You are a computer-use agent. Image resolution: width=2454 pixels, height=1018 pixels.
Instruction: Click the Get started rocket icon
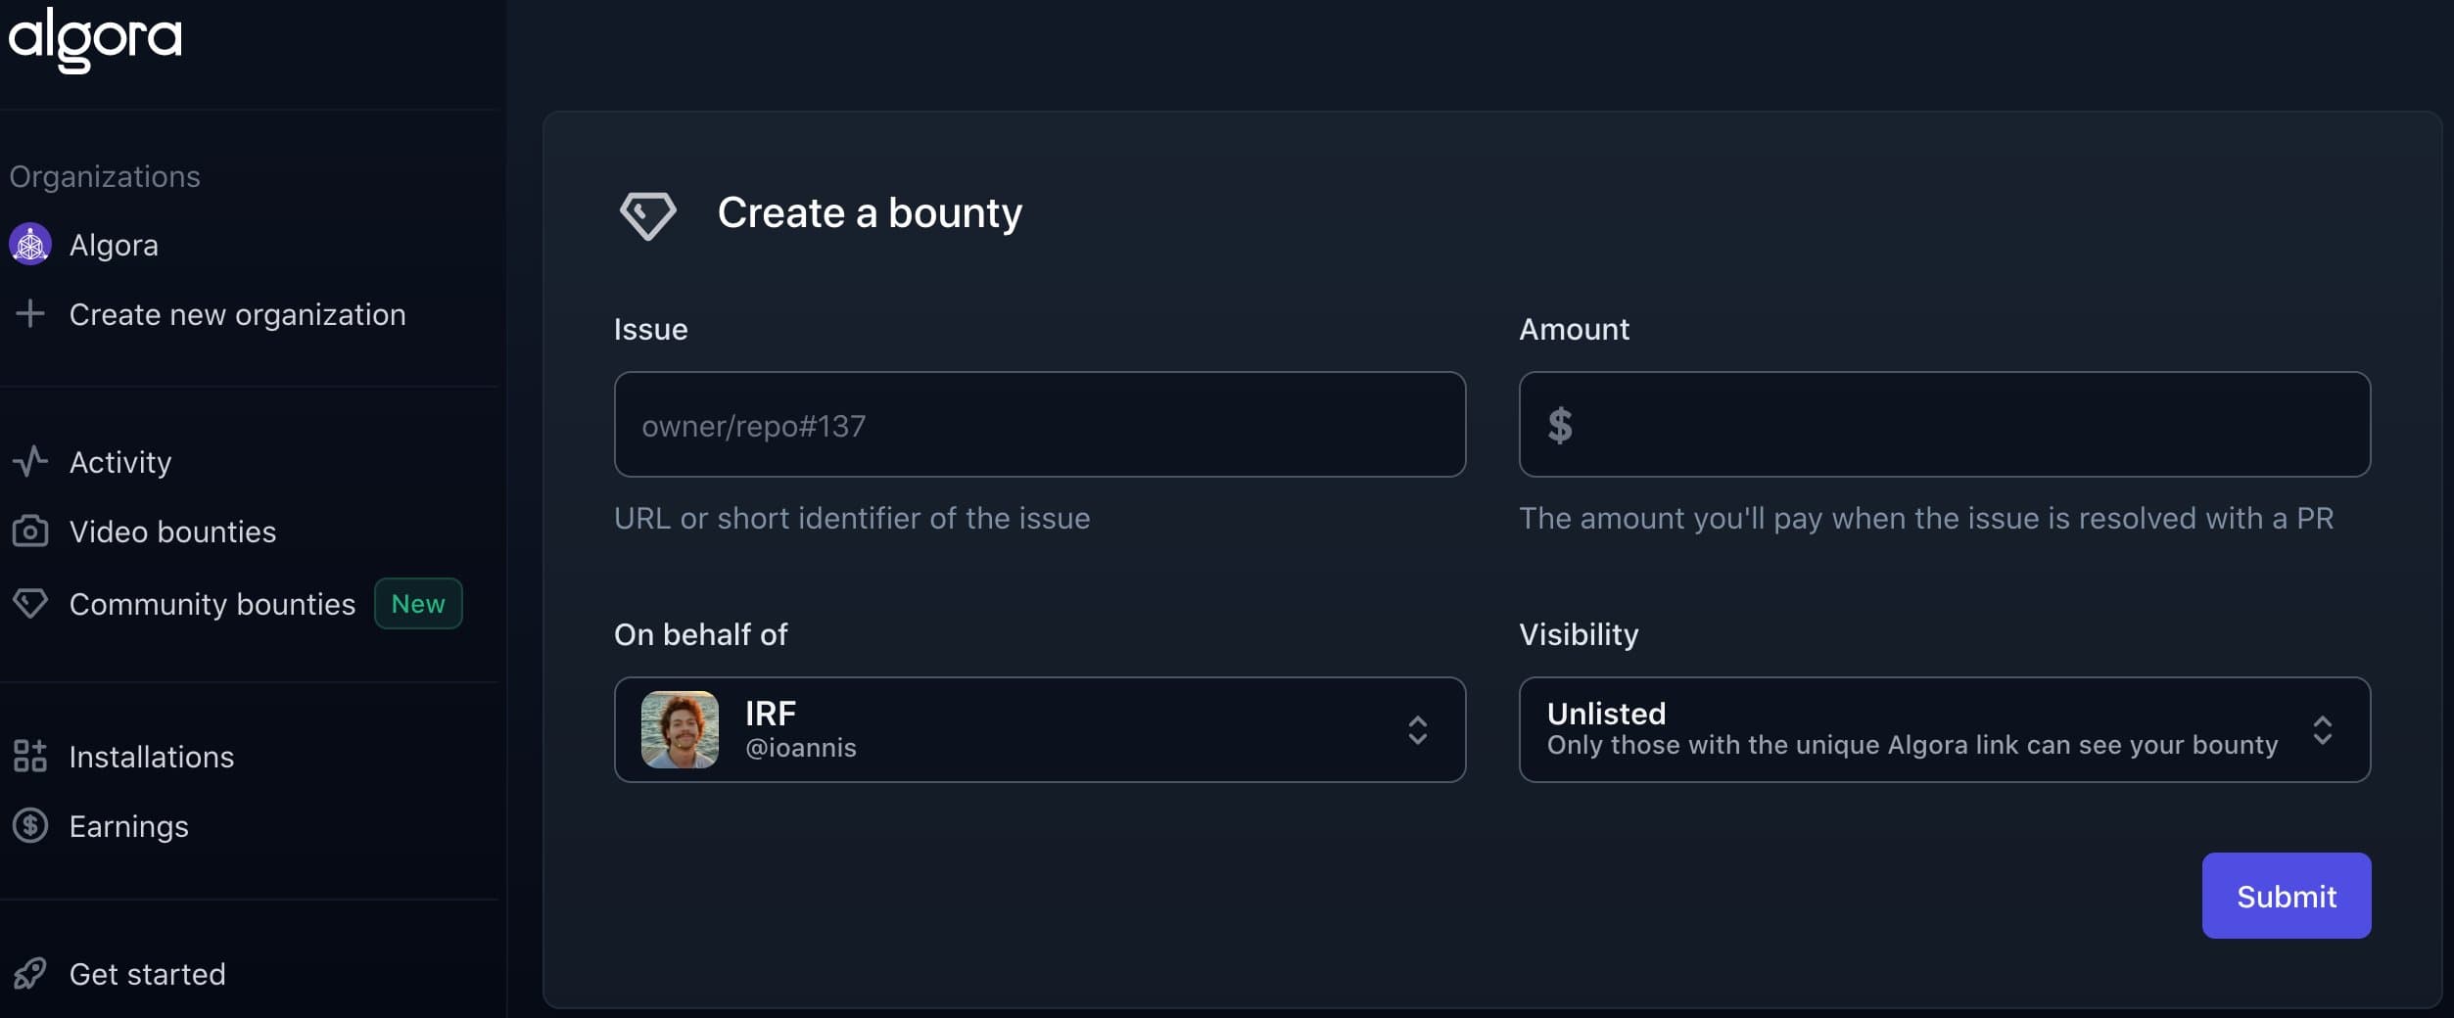(30, 974)
